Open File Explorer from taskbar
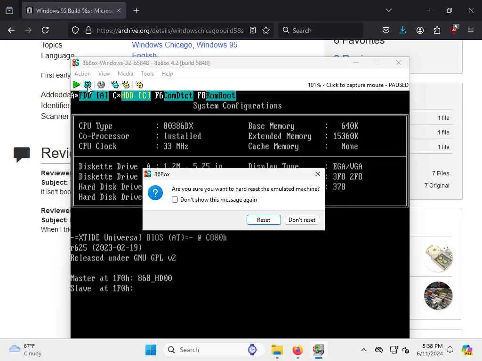This screenshot has width=482, height=361. pos(277,350)
